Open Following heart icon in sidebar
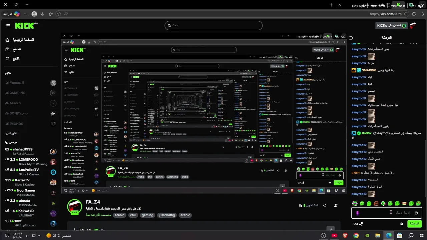 coord(7,59)
